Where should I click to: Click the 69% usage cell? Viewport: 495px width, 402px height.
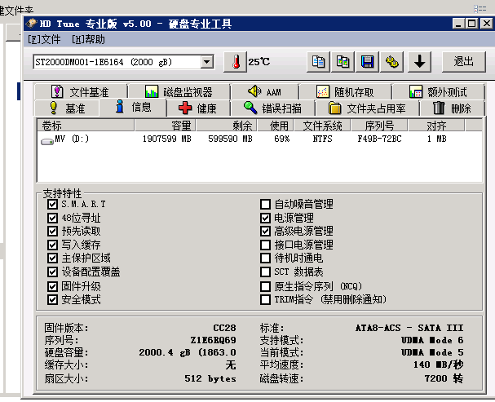click(282, 139)
